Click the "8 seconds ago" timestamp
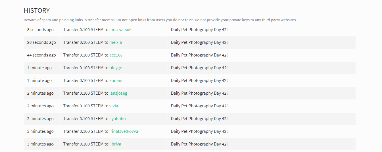Image resolution: width=382 pixels, height=152 pixels. [40, 30]
